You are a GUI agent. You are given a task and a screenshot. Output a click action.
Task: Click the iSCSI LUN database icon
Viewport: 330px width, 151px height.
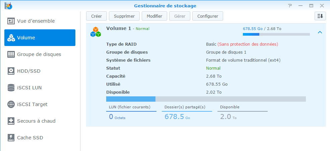[11, 88]
